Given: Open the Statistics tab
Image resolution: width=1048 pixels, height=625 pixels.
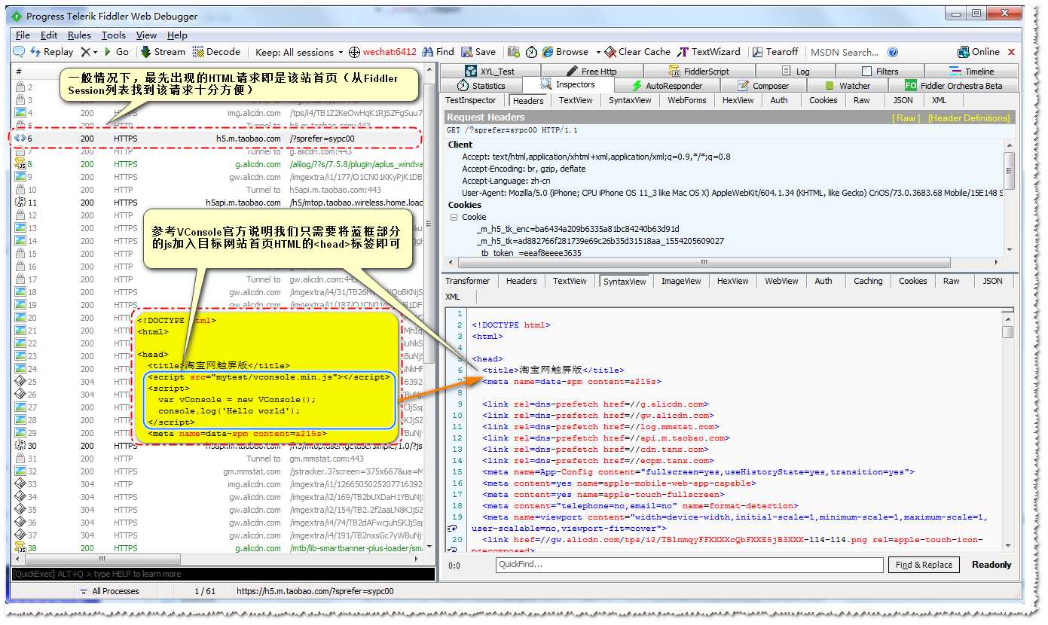Looking at the screenshot, I should point(481,86).
